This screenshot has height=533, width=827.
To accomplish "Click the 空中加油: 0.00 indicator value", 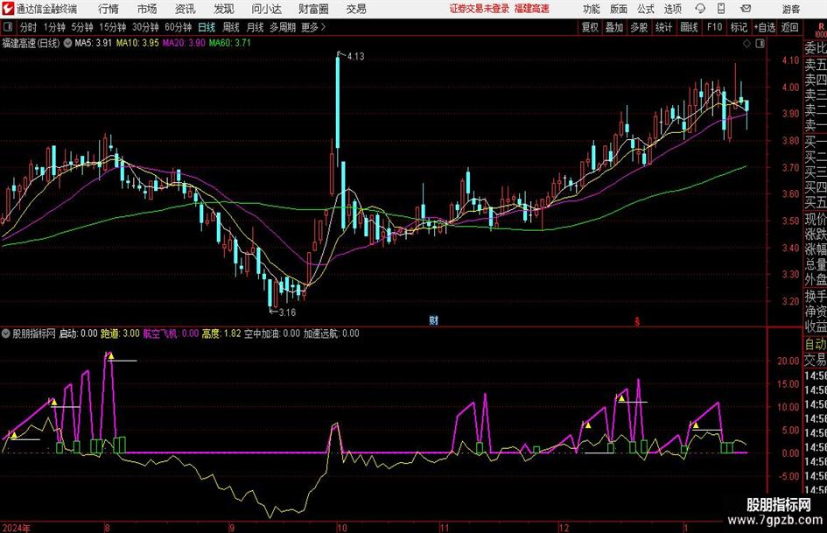I will (x=272, y=333).
